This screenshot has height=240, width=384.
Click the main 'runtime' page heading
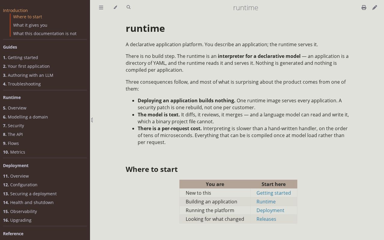coord(145,28)
